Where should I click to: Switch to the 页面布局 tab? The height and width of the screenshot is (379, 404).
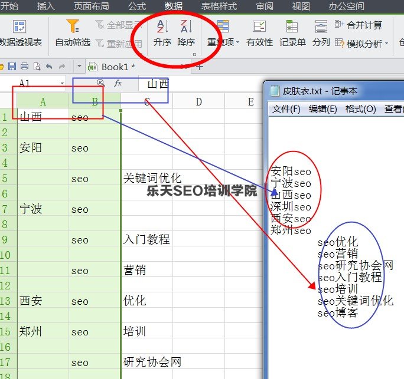91,6
